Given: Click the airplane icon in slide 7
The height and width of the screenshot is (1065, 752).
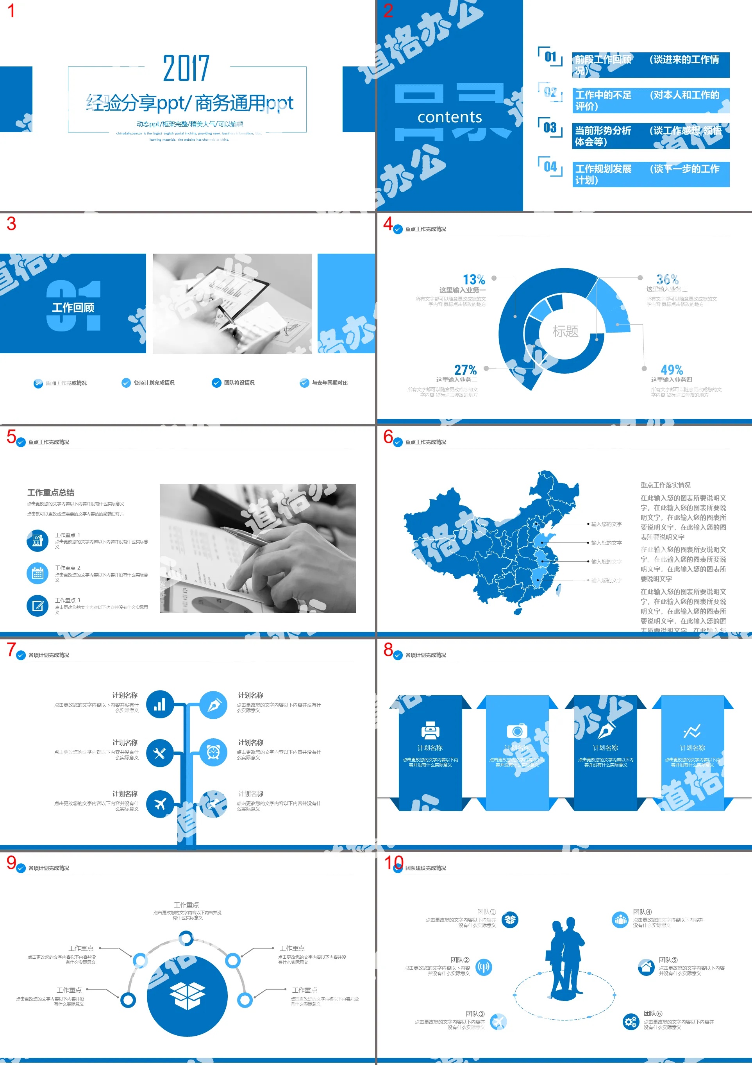Looking at the screenshot, I should pyautogui.click(x=159, y=804).
